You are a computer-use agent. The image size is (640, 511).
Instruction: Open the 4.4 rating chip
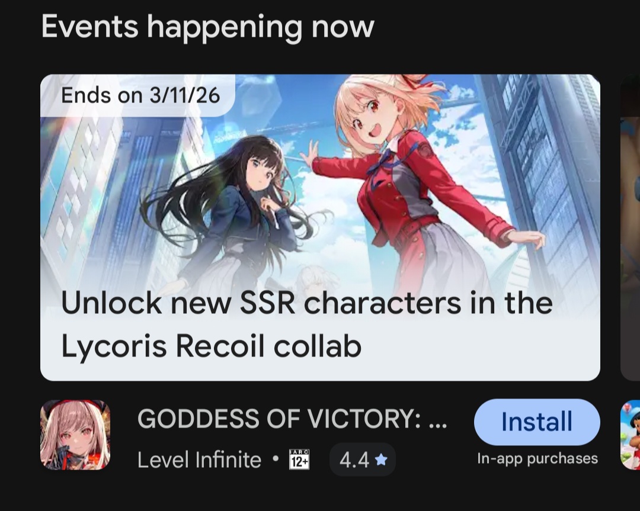[363, 459]
